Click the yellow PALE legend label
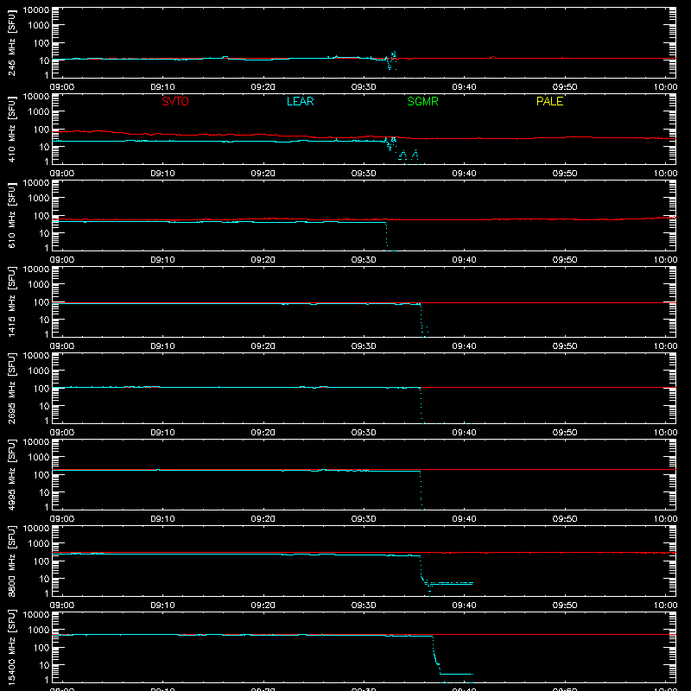Viewport: 691px width, 691px height. tap(549, 101)
